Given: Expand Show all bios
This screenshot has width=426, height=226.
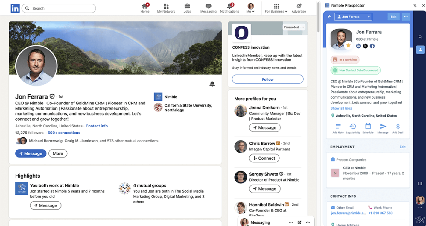Looking at the screenshot, I should [341, 108].
